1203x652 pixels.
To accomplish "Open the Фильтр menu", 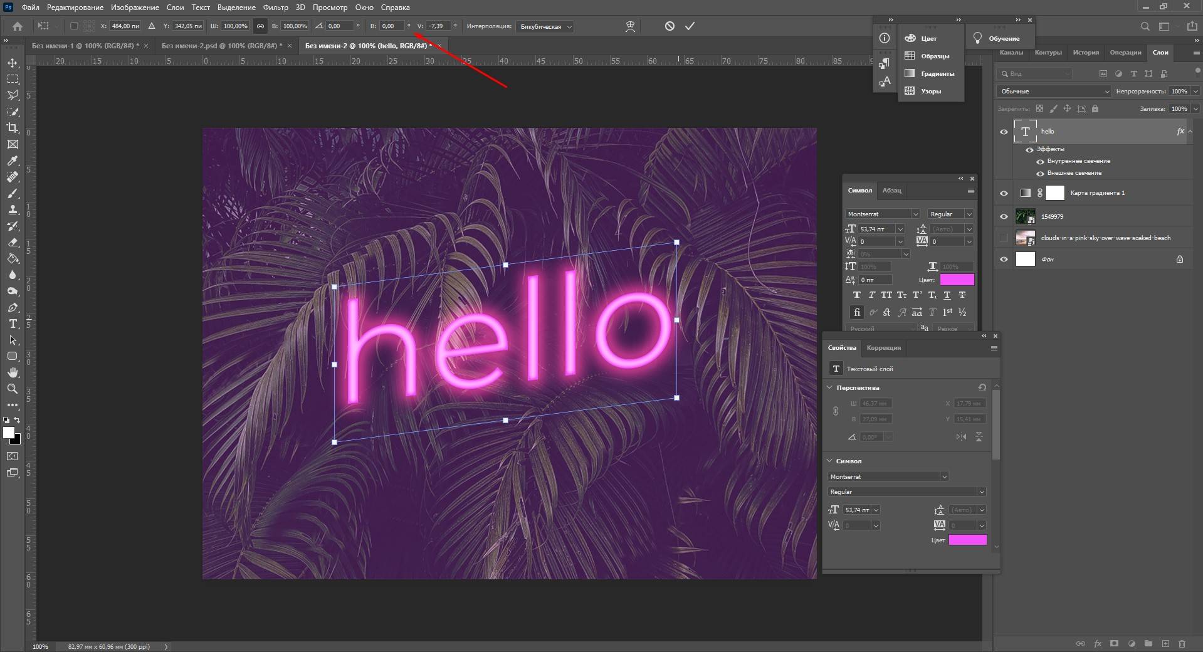I will pyautogui.click(x=275, y=8).
